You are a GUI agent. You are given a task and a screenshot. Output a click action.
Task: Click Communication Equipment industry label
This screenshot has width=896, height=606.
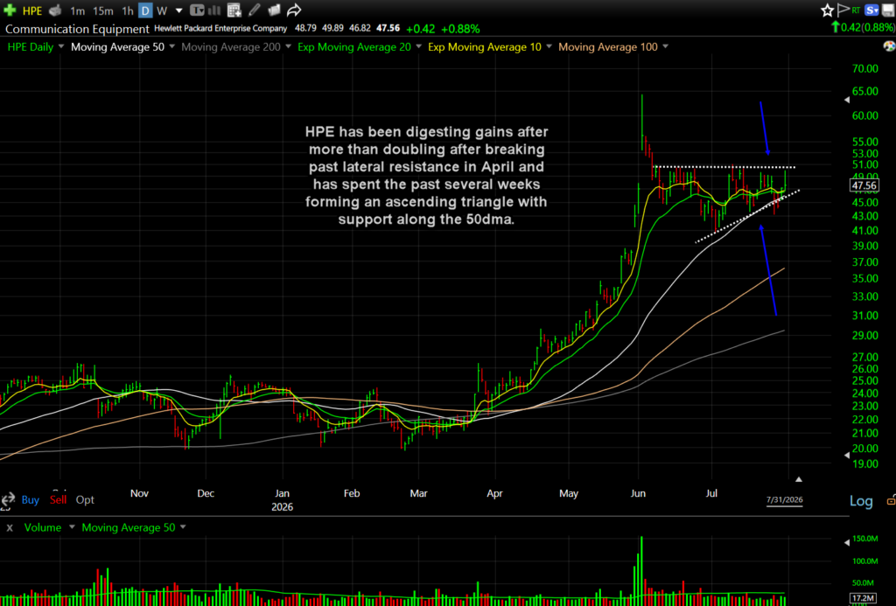(x=77, y=29)
